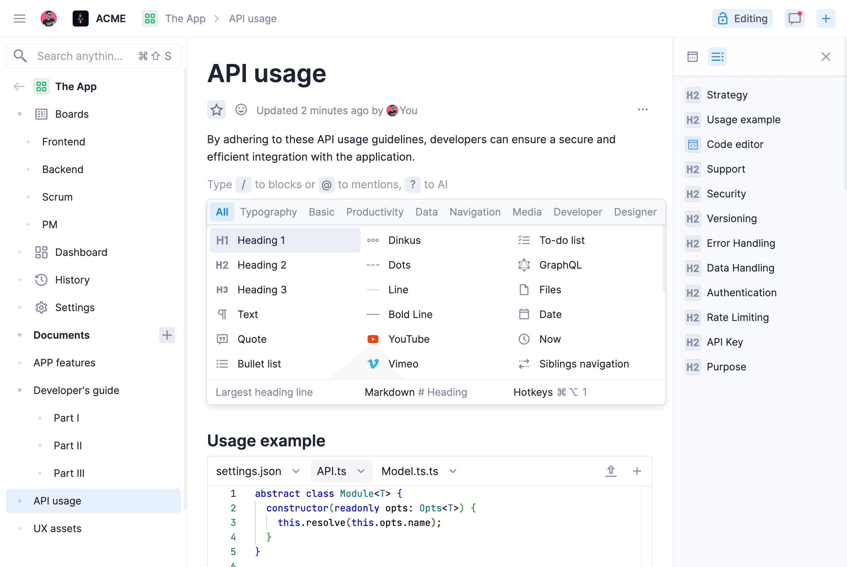Viewport: 847px width, 567px height.
Task: Open the comments panel icon
Action: point(794,19)
